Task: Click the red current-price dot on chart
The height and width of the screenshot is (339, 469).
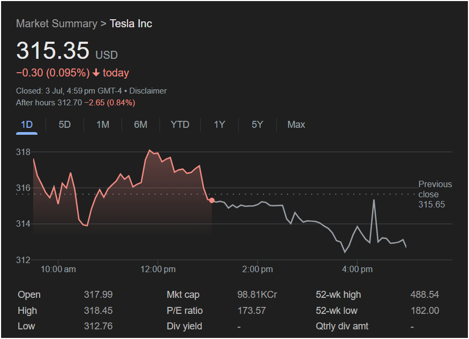Action: coord(212,201)
